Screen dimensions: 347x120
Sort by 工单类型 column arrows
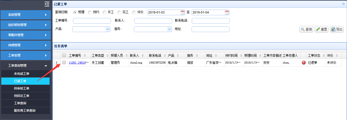[107, 55]
